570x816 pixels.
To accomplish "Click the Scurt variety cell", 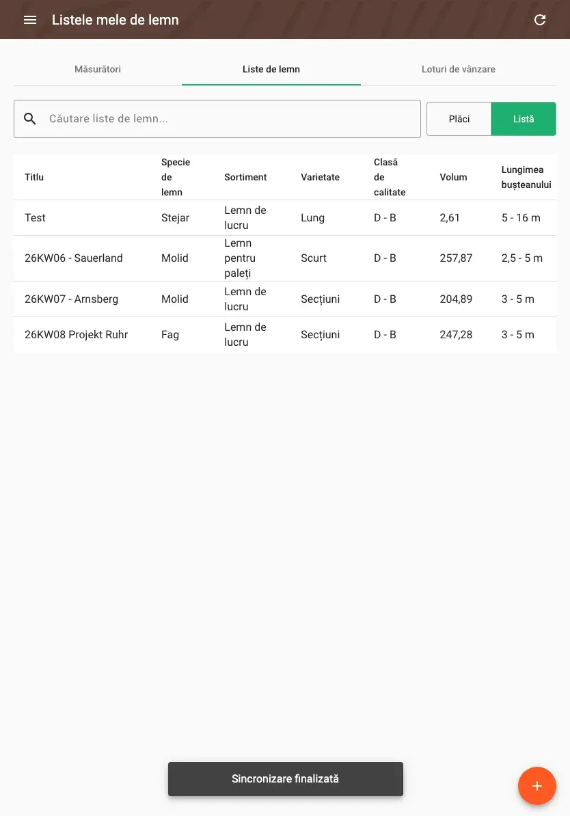I will pos(314,258).
